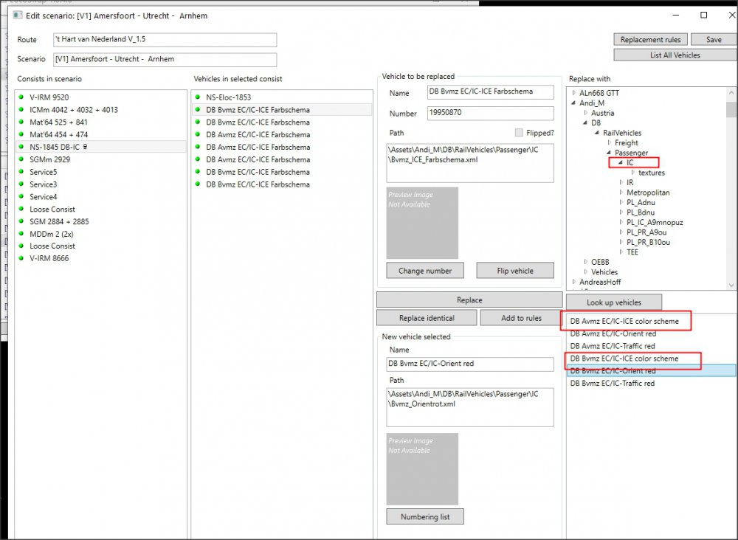Click the Look up vehicles button
The height and width of the screenshot is (540, 738).
[613, 302]
